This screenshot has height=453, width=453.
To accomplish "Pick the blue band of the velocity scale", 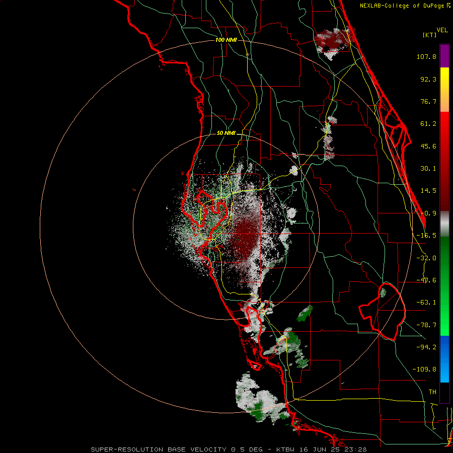I will coord(444,359).
